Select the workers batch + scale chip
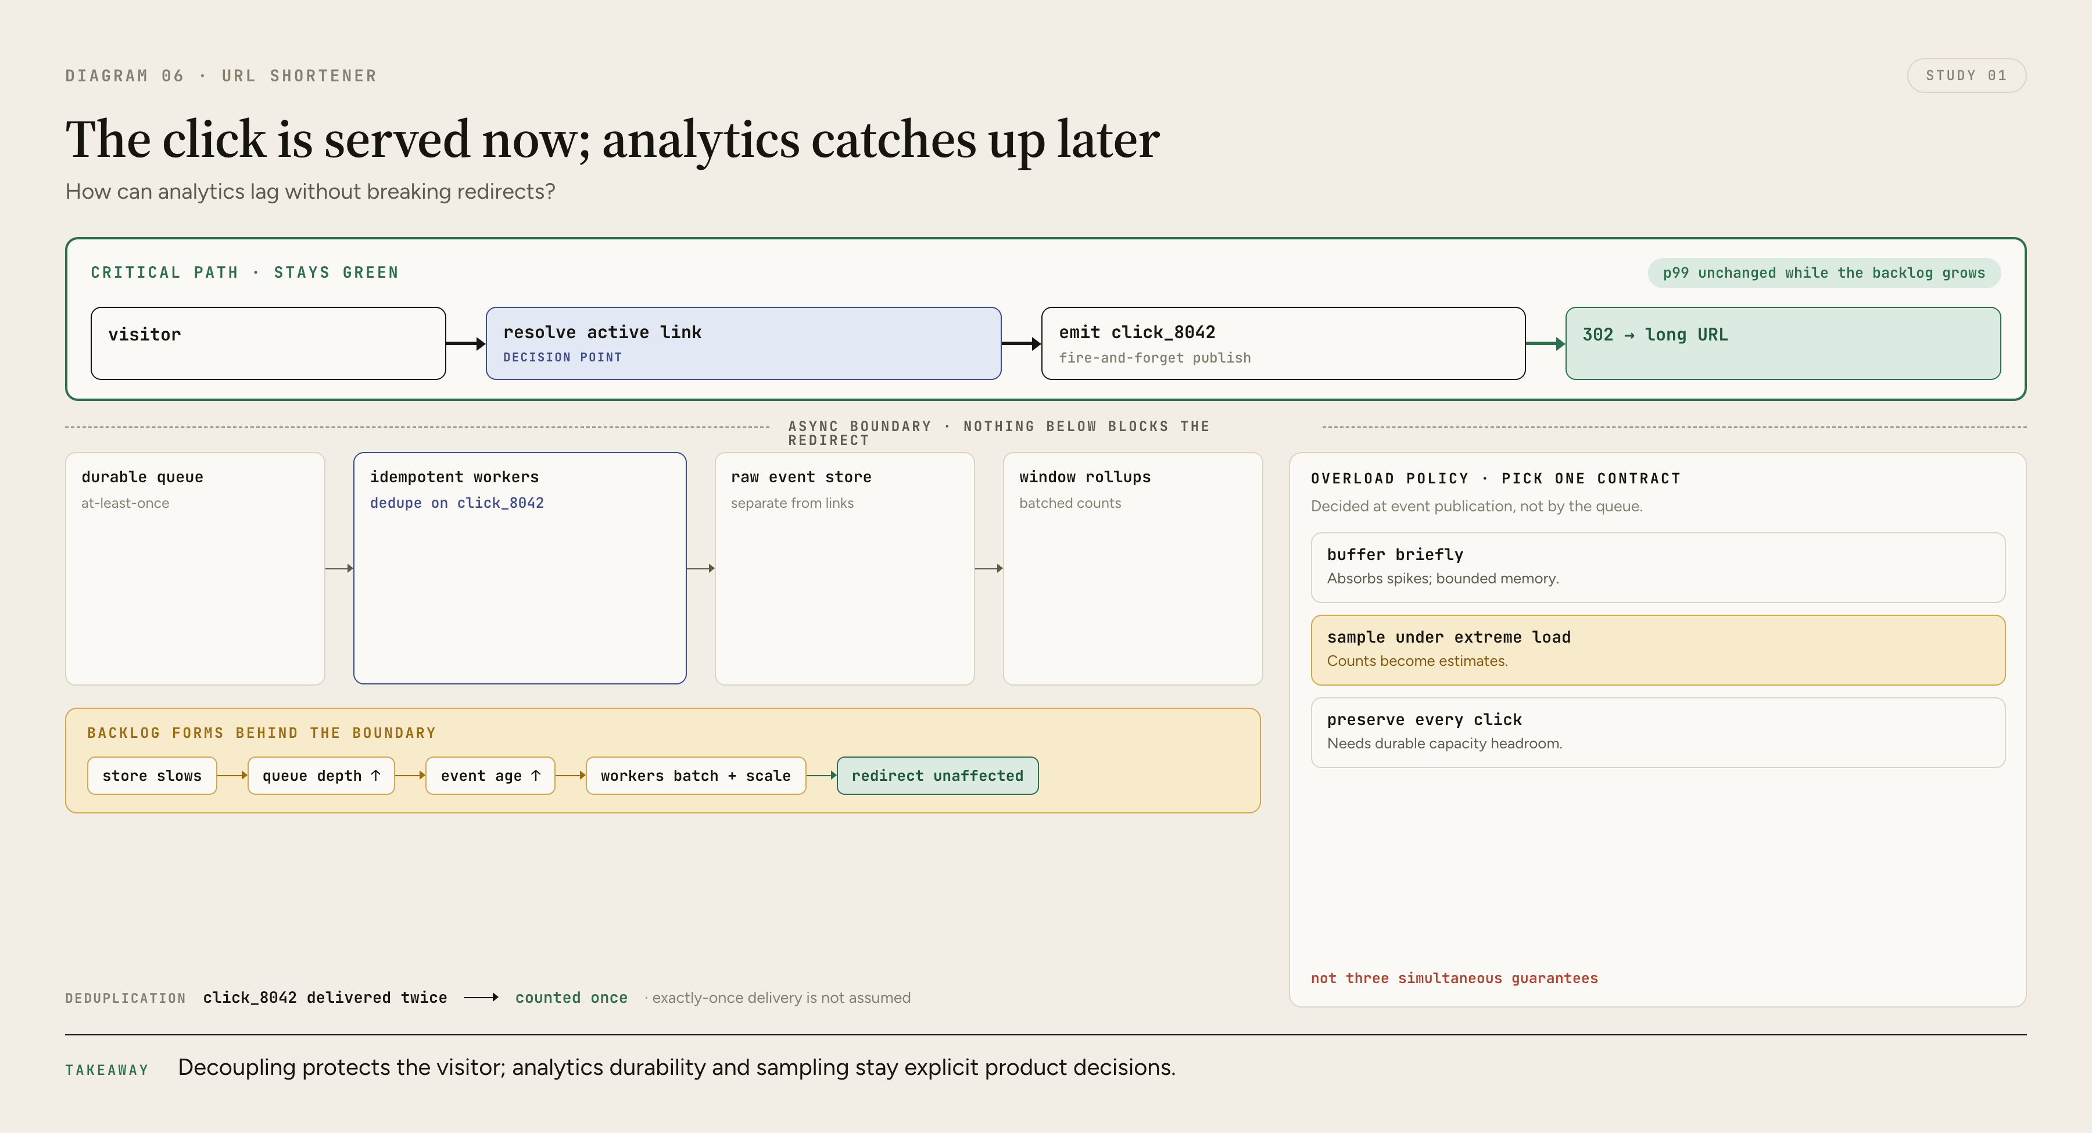The width and height of the screenshot is (2092, 1133). 695,776
